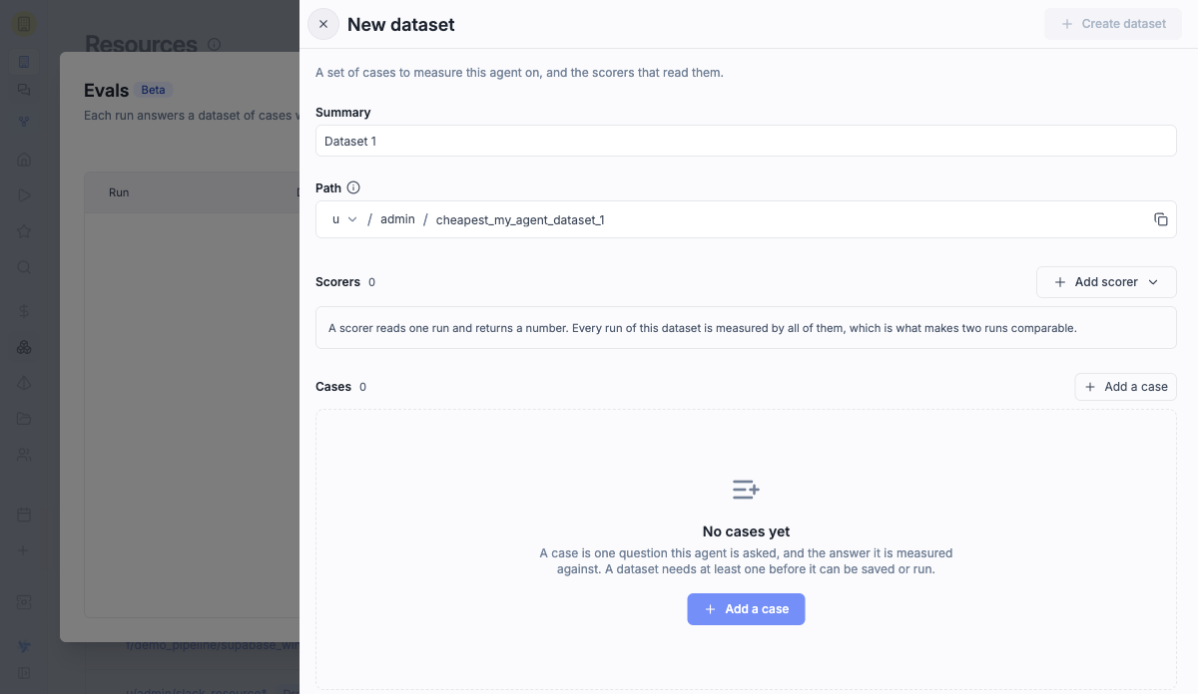The image size is (1198, 694).
Task: Click the plus icon in the left sidebar
Action: coord(24,550)
